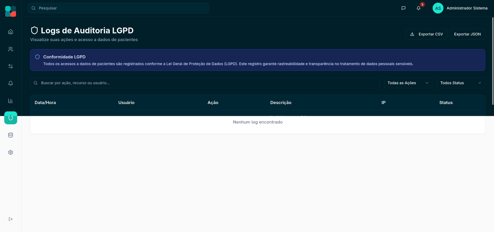The width and height of the screenshot is (494, 232).
Task: Click the logout icon at bottom
Action: (x=11, y=219)
